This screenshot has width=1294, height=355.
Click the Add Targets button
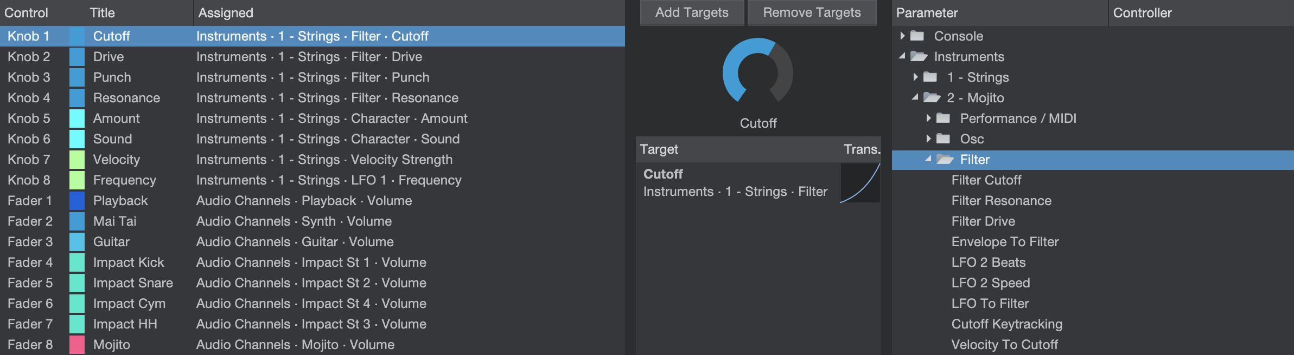[x=692, y=12]
